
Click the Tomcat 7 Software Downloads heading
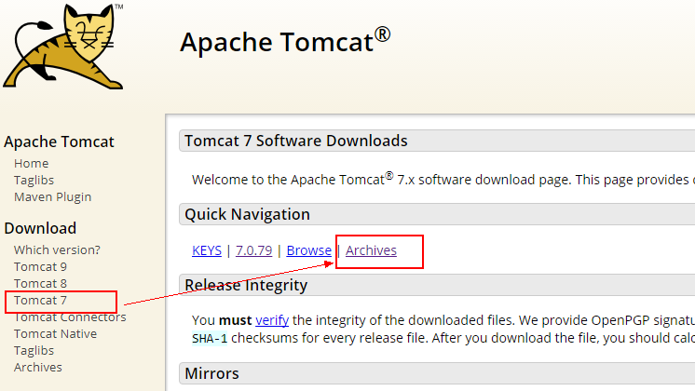pos(296,141)
